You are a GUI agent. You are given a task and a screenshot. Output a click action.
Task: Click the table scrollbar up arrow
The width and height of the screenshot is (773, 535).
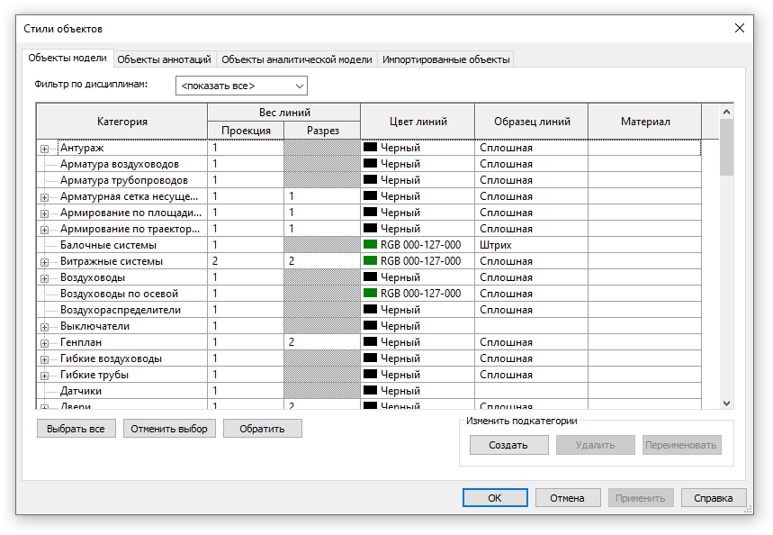coord(727,112)
